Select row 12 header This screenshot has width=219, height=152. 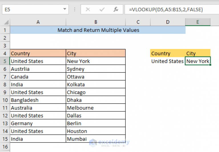coord(5,115)
